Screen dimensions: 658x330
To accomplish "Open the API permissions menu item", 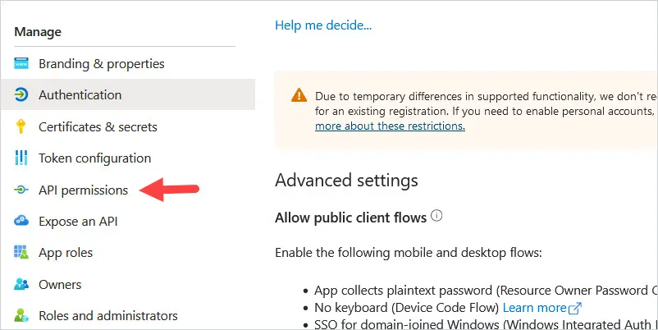I will [83, 190].
